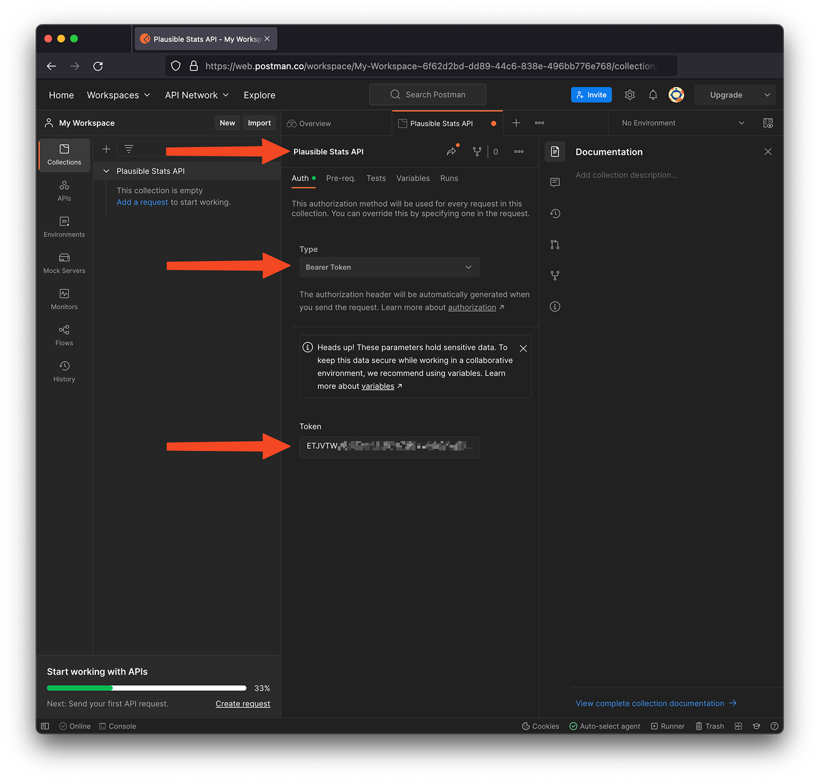This screenshot has height=782, width=820.
Task: Open Console in the status bar
Action: (x=117, y=726)
